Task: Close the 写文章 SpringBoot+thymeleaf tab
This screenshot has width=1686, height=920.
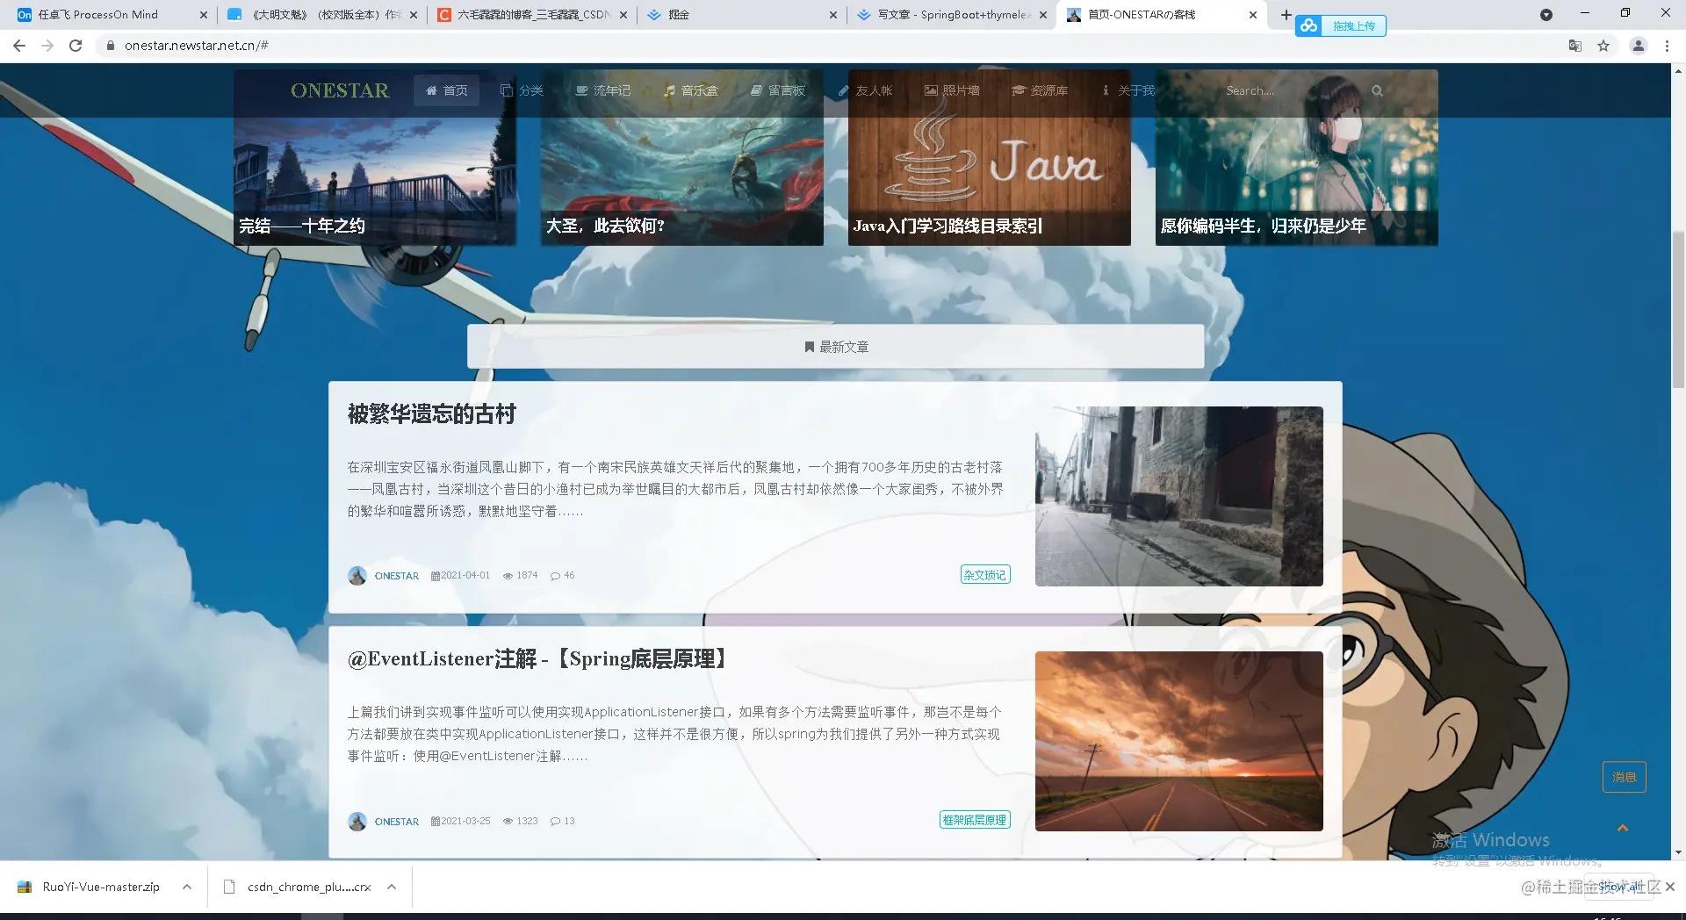Action: 1043,15
